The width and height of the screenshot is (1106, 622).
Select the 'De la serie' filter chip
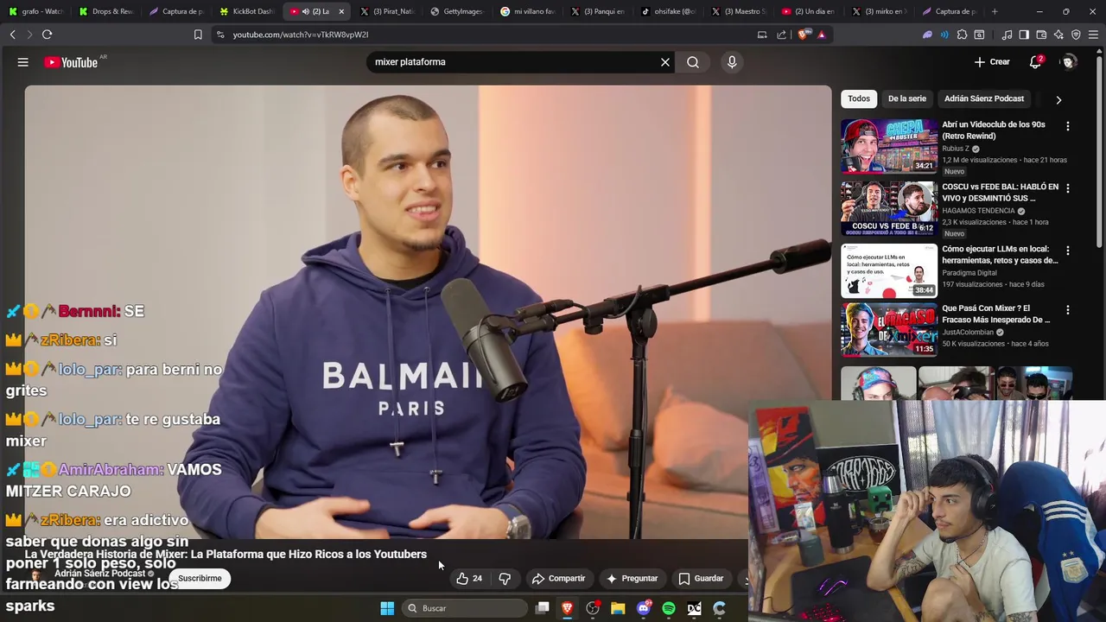click(x=906, y=98)
